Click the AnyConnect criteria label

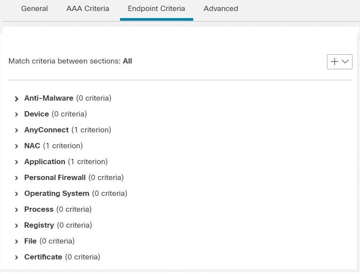pos(46,130)
